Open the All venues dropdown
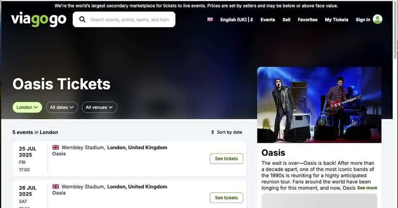398x208 pixels. tap(99, 107)
